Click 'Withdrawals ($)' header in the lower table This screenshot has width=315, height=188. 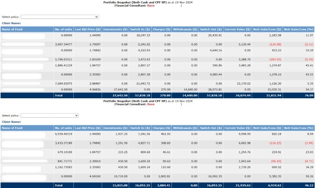[x=185, y=128]
